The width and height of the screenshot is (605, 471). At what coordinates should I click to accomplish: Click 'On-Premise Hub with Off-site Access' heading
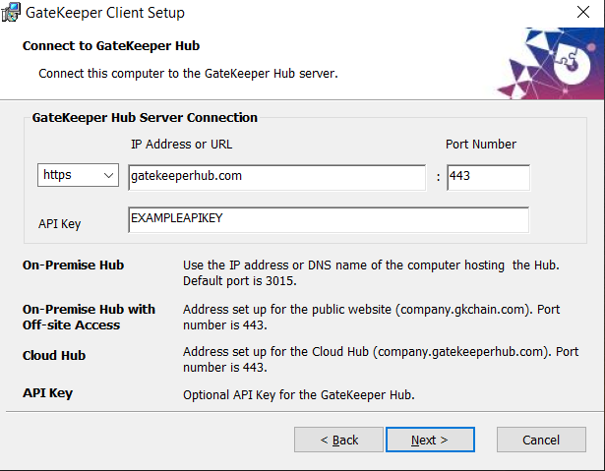(89, 317)
